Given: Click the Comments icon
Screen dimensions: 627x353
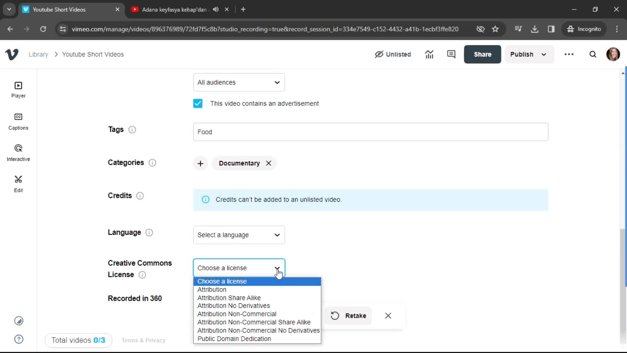Looking at the screenshot, I should pyautogui.click(x=451, y=54).
